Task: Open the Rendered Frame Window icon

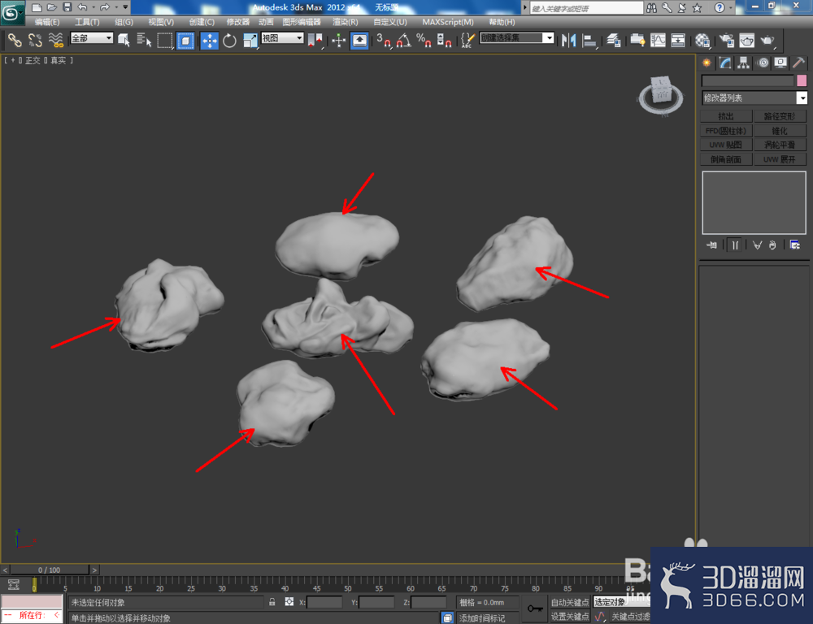Action: coord(746,41)
